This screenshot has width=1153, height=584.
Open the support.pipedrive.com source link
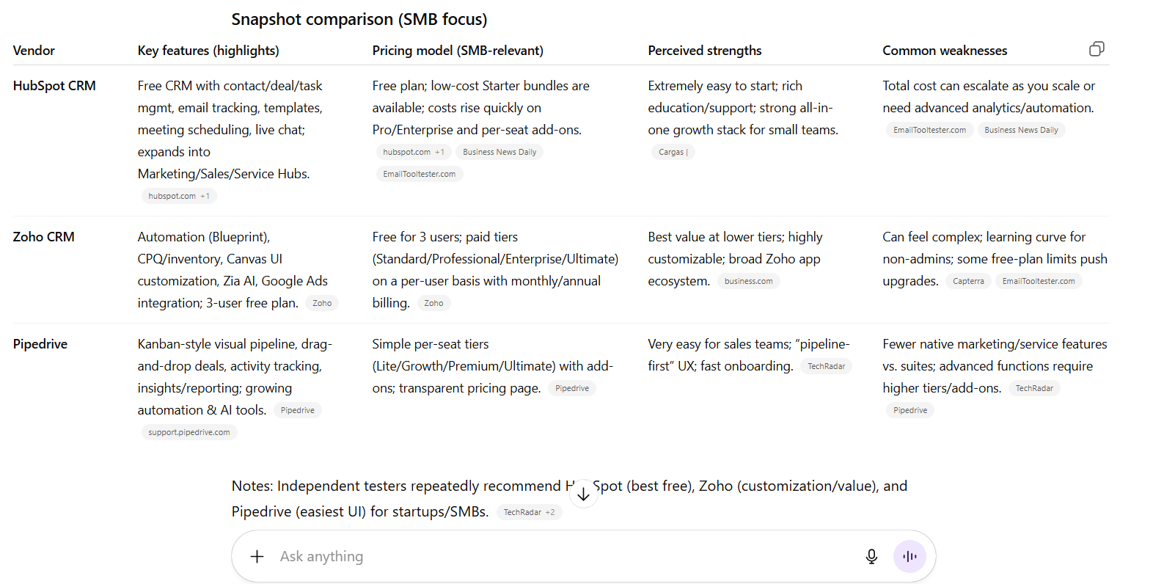pos(189,432)
